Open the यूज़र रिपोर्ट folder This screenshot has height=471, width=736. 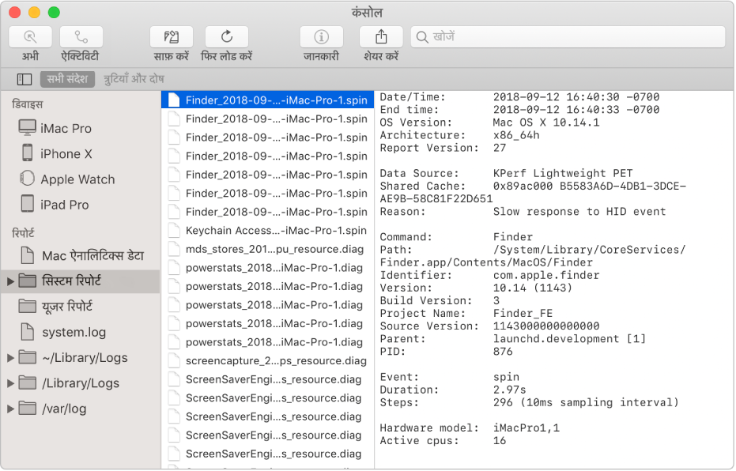[81, 307]
